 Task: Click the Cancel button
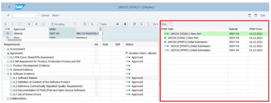(x=45, y=15)
